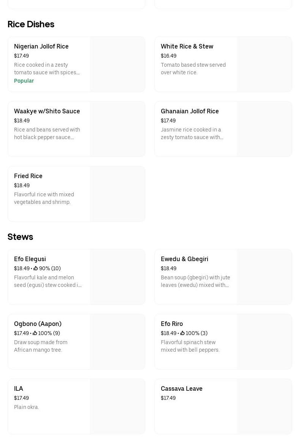Open Nigerian Jollof Rice item

point(41,47)
